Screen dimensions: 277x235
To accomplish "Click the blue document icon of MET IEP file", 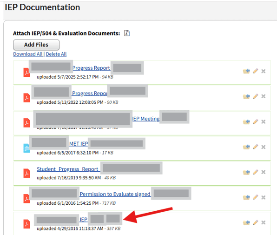I will pyautogui.click(x=26, y=148).
